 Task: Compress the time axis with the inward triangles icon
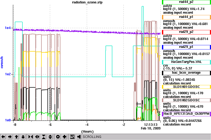[x=31, y=137]
